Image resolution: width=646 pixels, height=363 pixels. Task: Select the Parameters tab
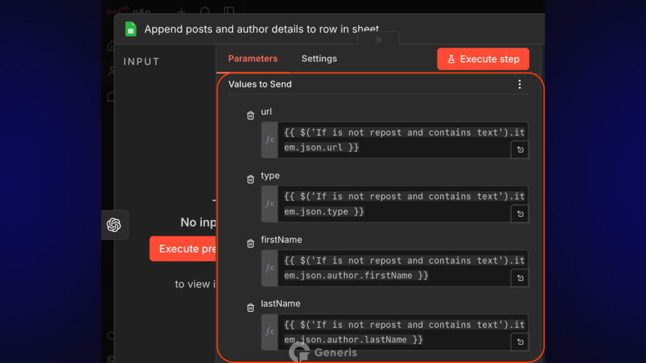252,59
